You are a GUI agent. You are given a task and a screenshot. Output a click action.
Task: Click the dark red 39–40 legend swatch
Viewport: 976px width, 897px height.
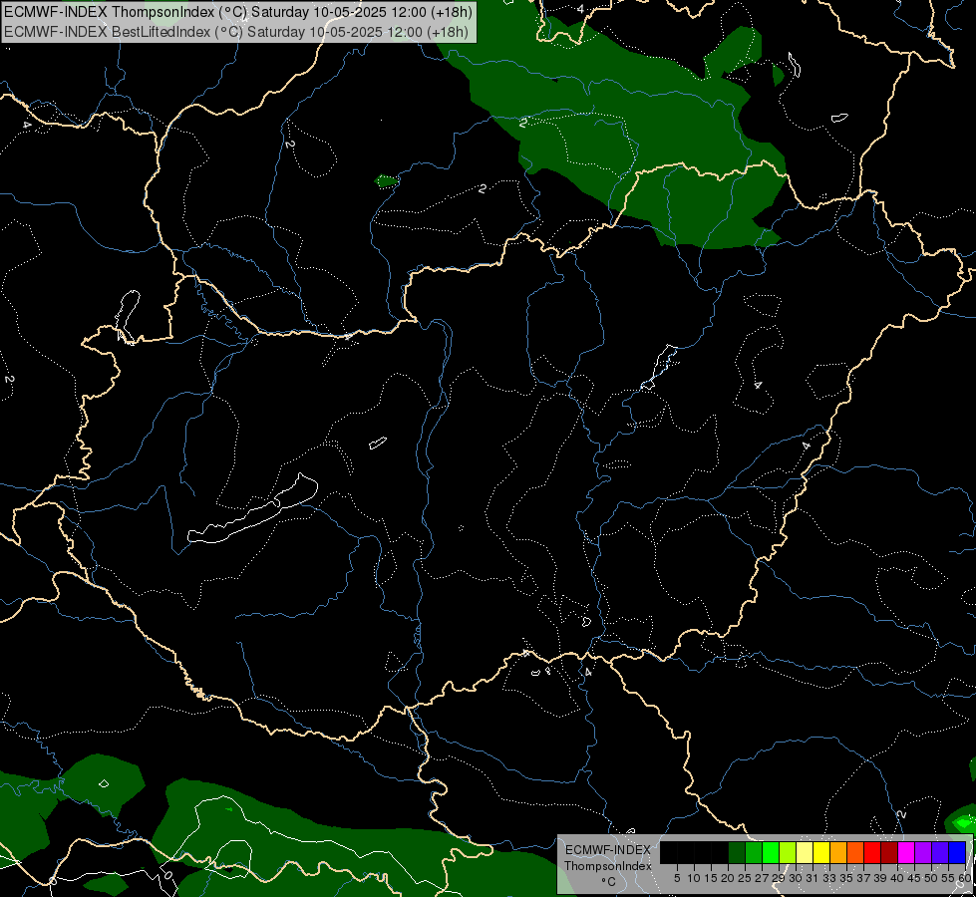889,852
